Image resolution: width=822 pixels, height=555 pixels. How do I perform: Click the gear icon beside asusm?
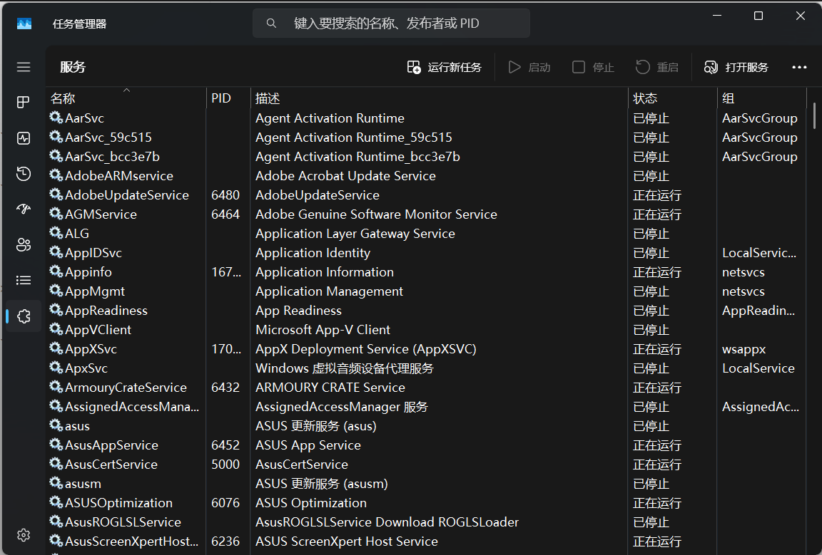pyautogui.click(x=56, y=483)
